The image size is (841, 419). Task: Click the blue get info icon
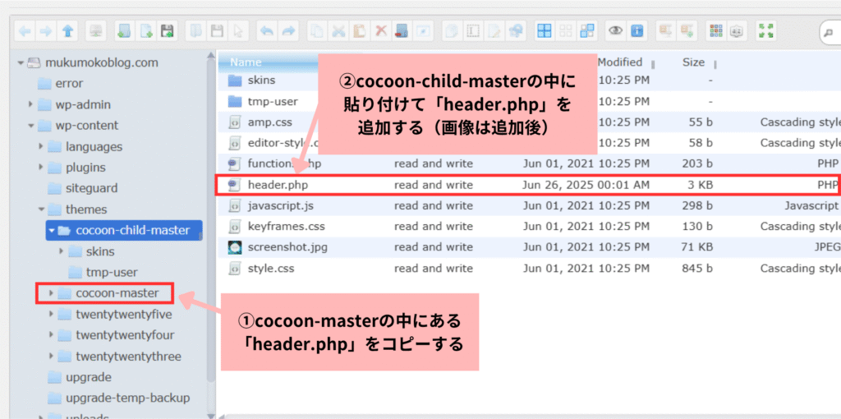click(x=637, y=31)
